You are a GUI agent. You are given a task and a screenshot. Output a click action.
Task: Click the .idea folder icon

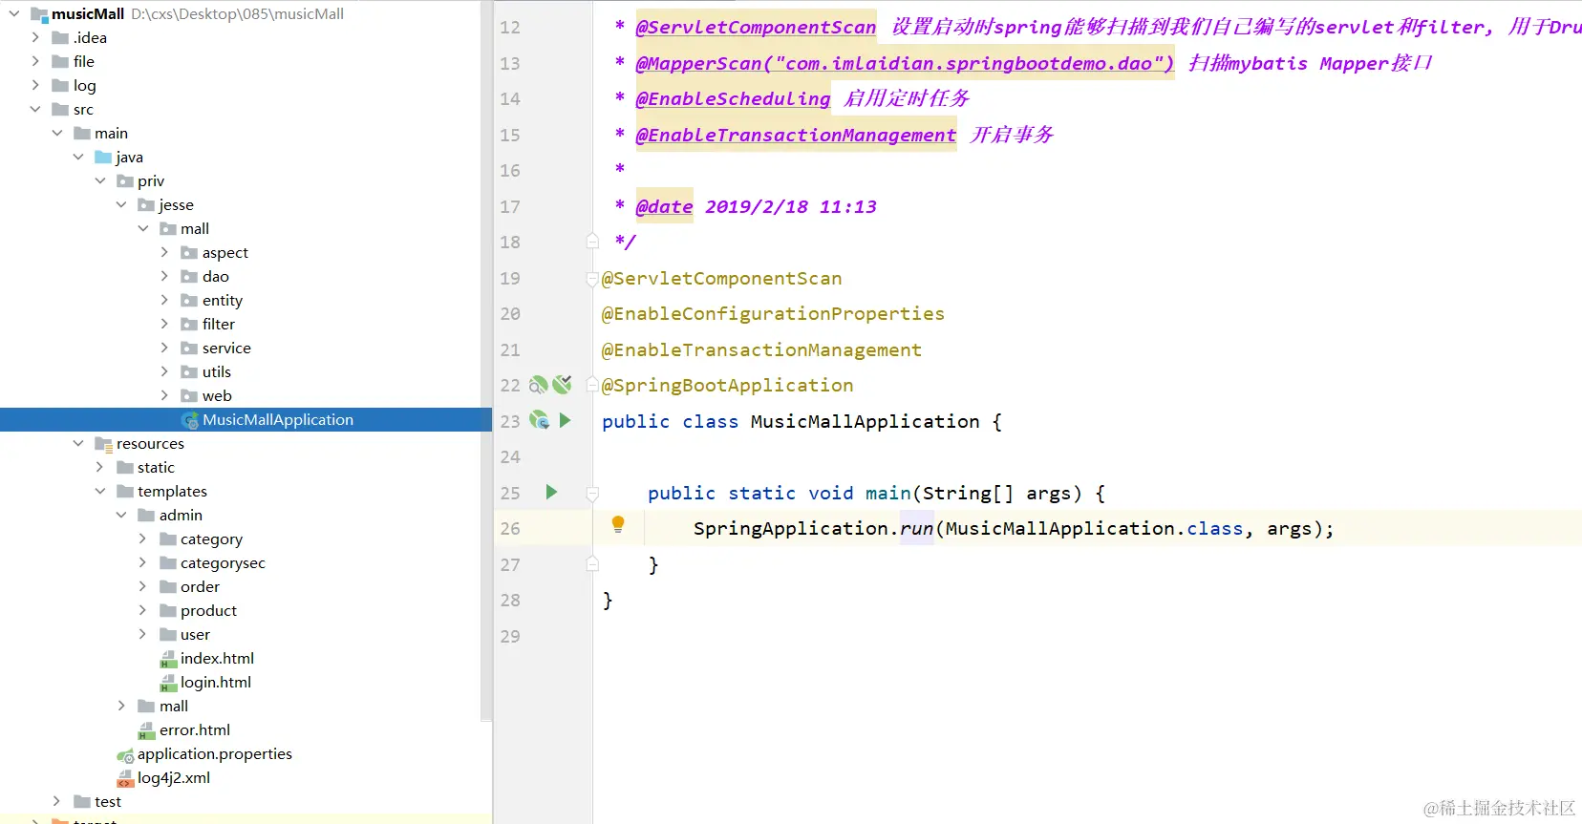[60, 38]
